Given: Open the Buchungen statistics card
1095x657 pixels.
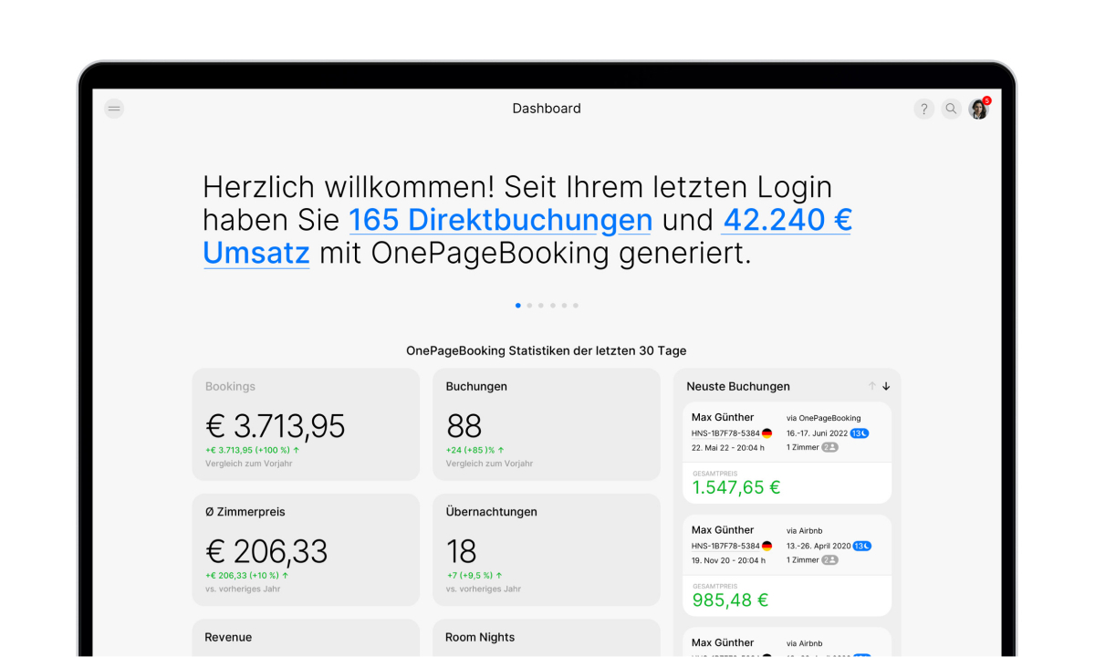Looking at the screenshot, I should [546, 424].
